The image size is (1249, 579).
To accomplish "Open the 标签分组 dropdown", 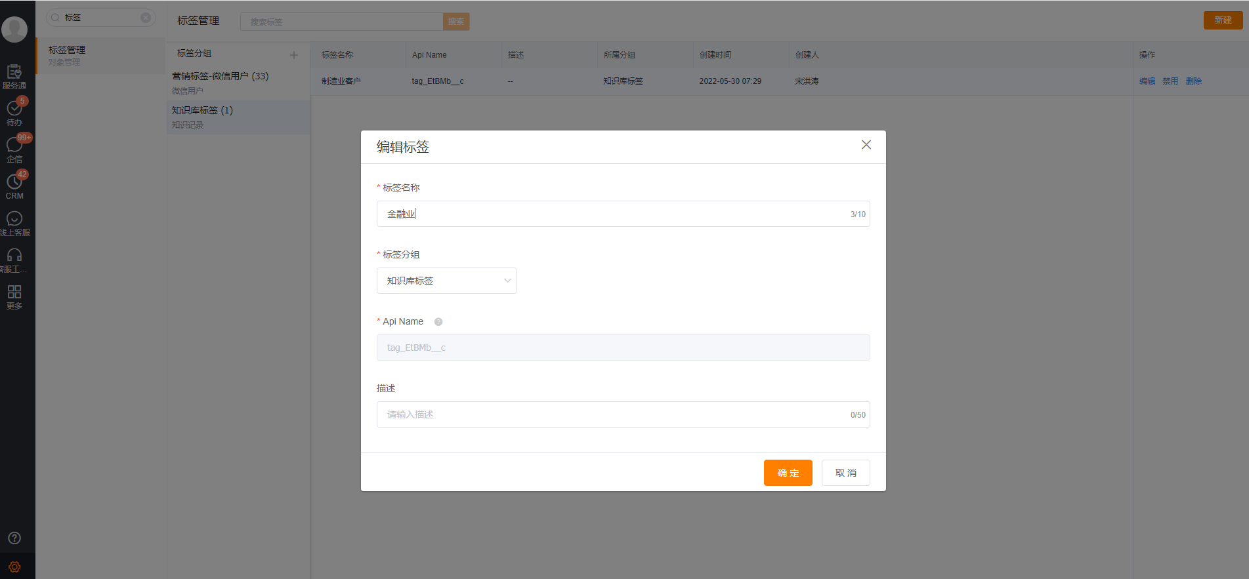I will pyautogui.click(x=447, y=281).
